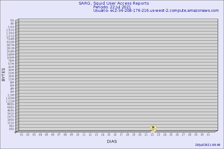
Task: Click the 889k y-axis value
Action: [11, 104]
